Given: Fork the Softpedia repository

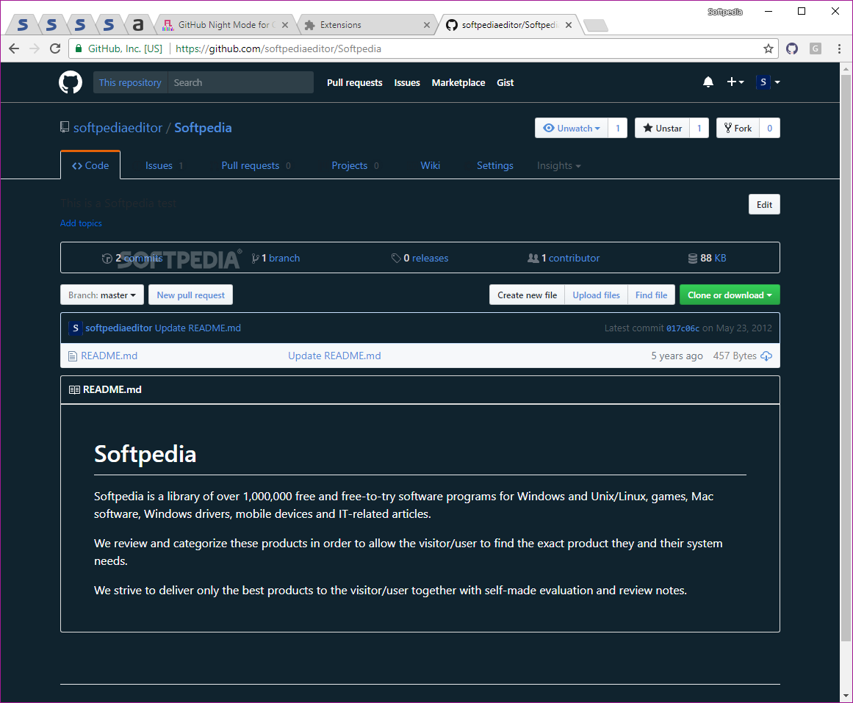Looking at the screenshot, I should tap(738, 128).
